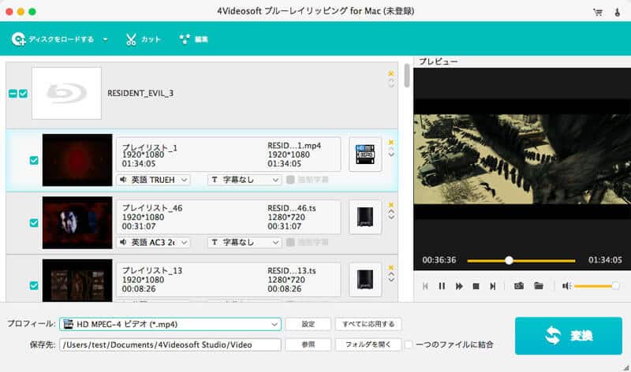Click the Load Disc (ディスクをロードする) button
Screen dimensions: 631x372
52,39
